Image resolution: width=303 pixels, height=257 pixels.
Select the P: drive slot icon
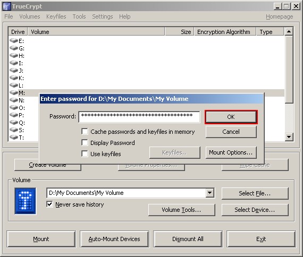pos(14,115)
